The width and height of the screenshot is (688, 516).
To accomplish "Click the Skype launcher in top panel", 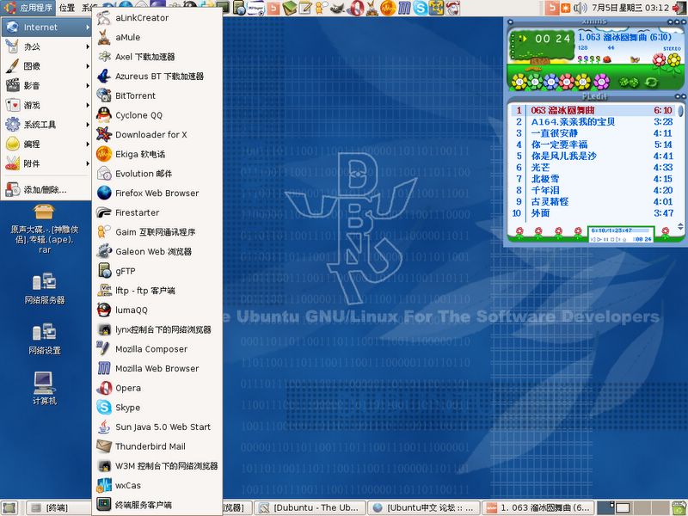I will pos(420,8).
